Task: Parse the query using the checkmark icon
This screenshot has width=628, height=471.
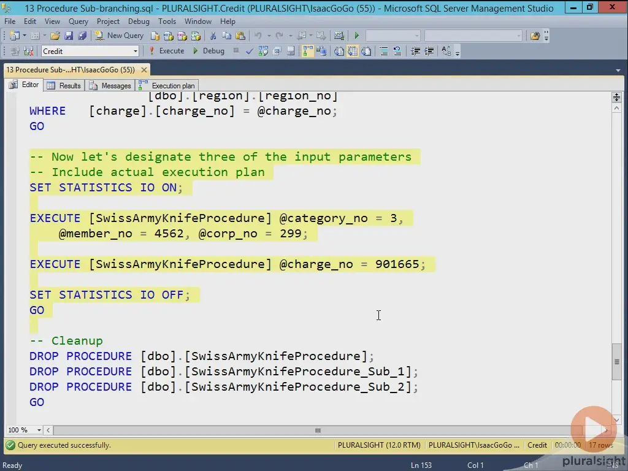Action: (249, 51)
